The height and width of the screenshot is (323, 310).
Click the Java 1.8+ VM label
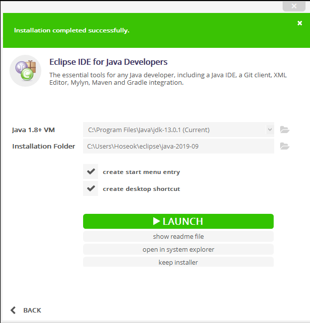[33, 130]
